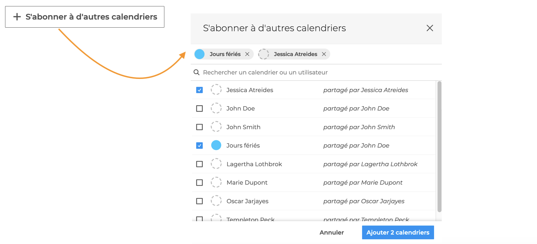This screenshot has height=244, width=537.
Task: Click the plus icon beside S'abonner à d'autres calendriers
Action: 17,17
